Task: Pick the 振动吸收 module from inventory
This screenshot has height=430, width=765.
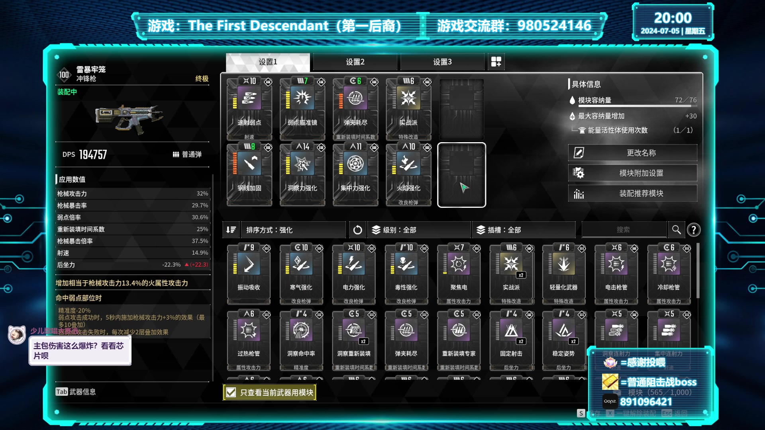Action: pos(249,274)
